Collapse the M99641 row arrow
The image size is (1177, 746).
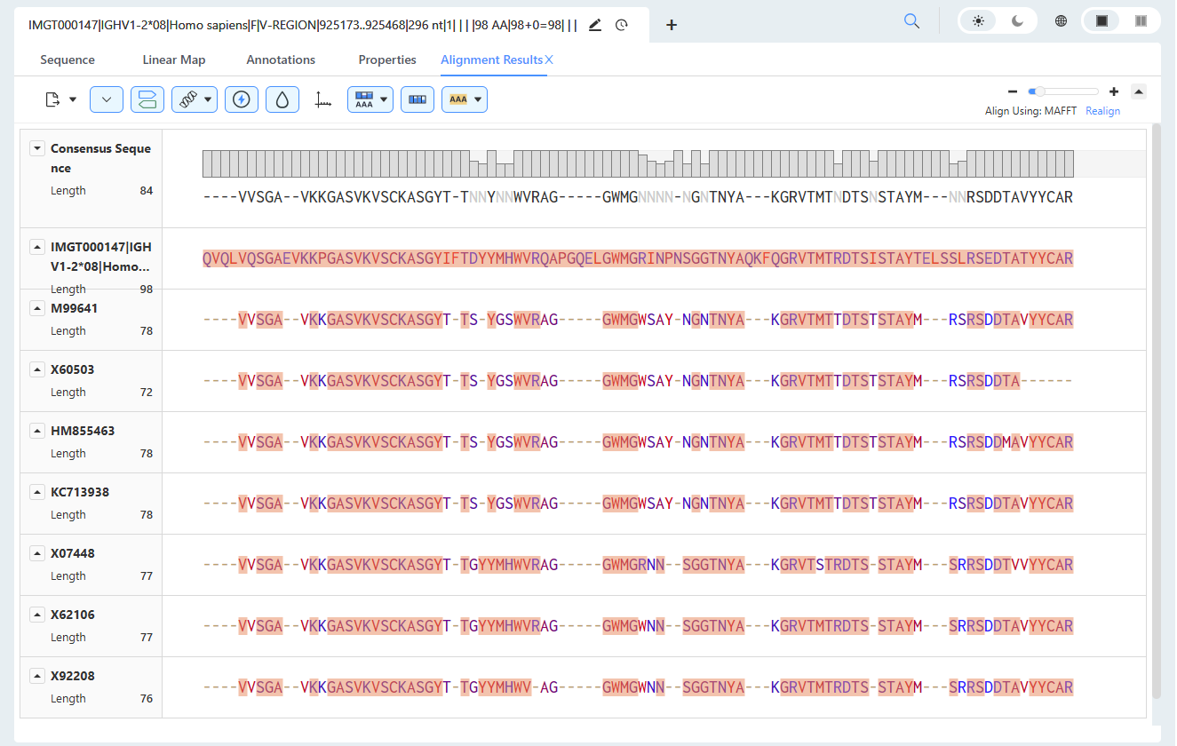37,307
